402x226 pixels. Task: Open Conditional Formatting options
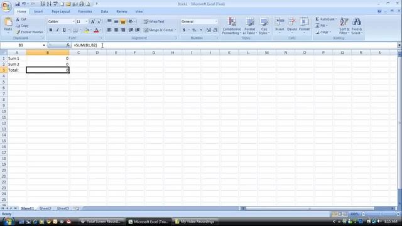click(232, 26)
